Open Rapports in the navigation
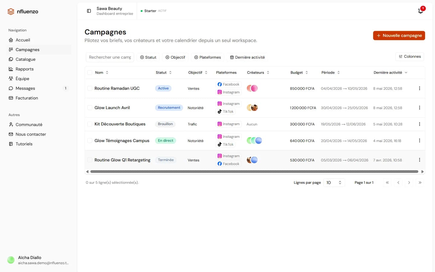Image resolution: width=435 pixels, height=272 pixels. point(39,69)
